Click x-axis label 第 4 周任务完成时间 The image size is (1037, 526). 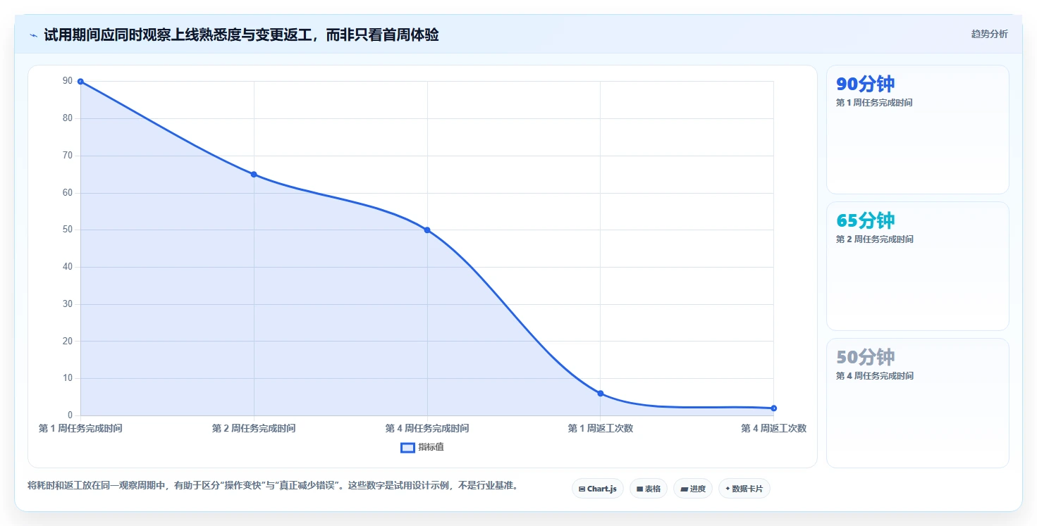tap(427, 428)
